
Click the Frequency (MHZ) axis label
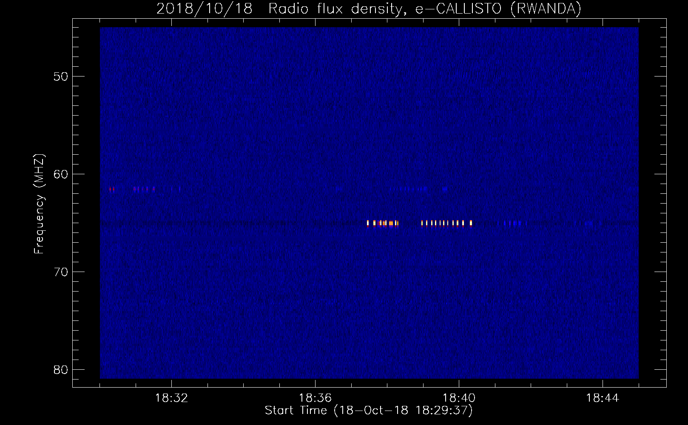39,204
